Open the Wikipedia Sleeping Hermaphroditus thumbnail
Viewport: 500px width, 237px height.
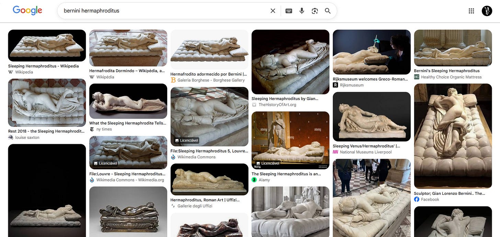tap(47, 45)
